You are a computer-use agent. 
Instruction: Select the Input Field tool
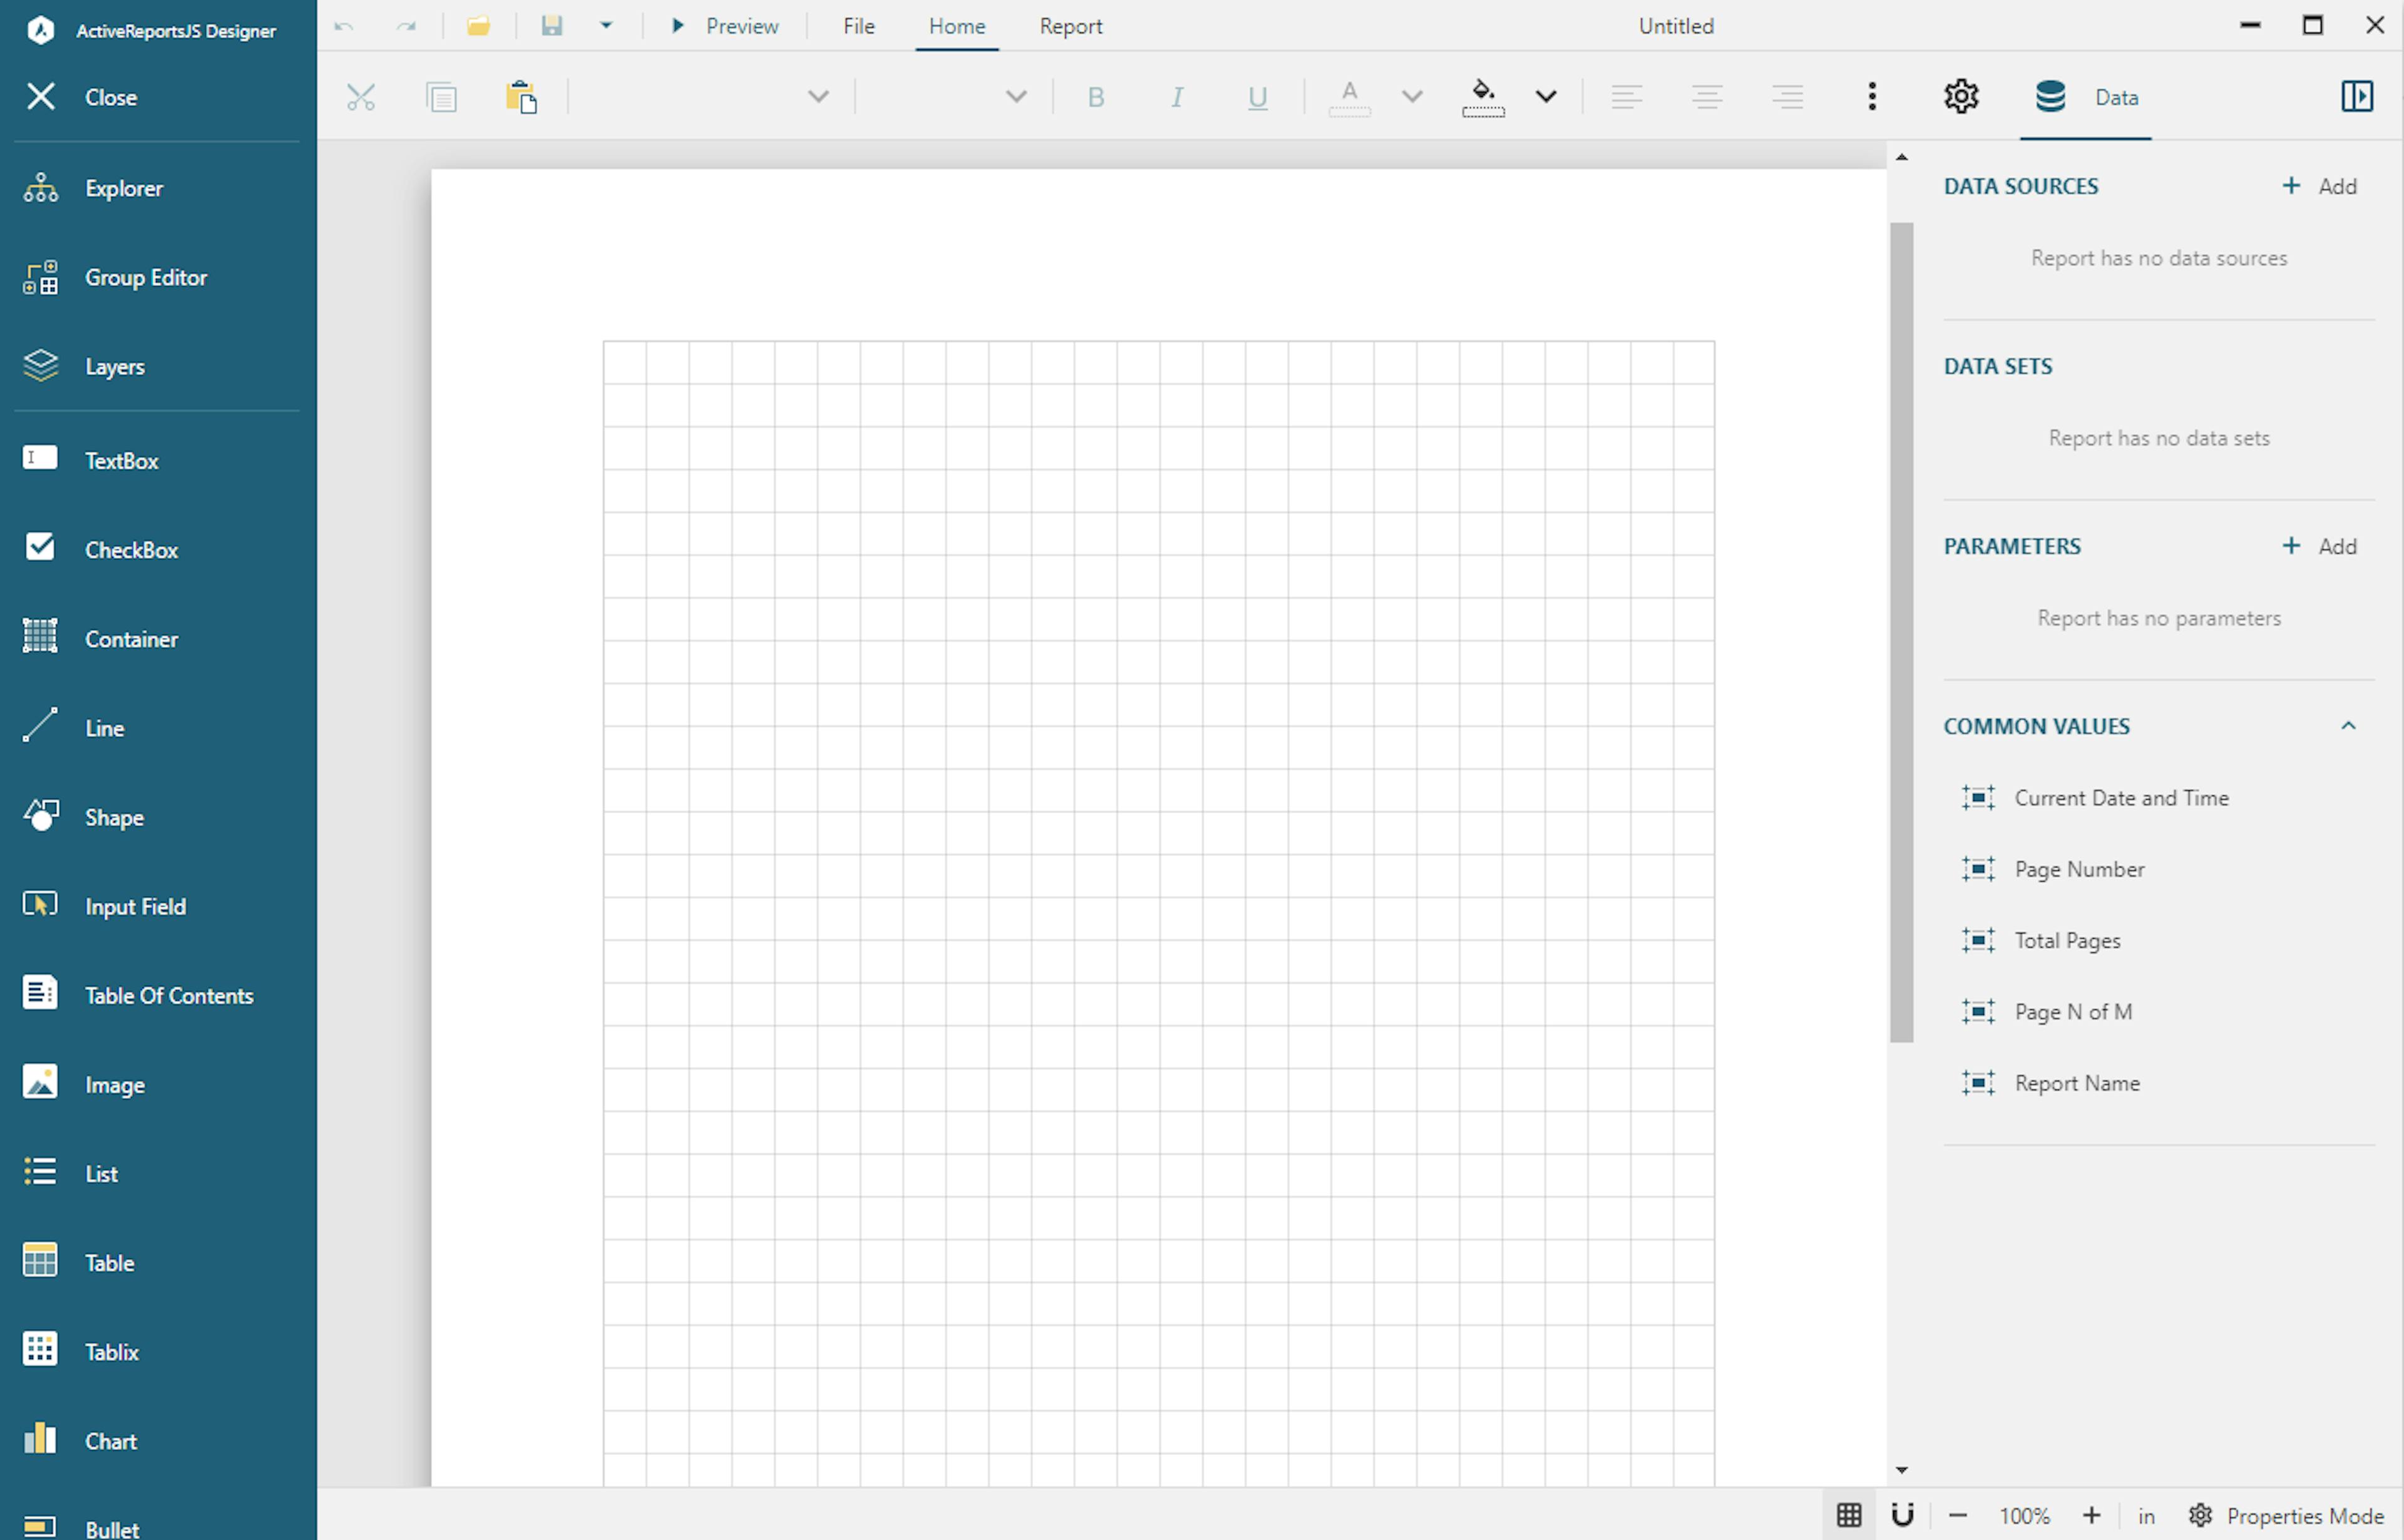pos(135,906)
